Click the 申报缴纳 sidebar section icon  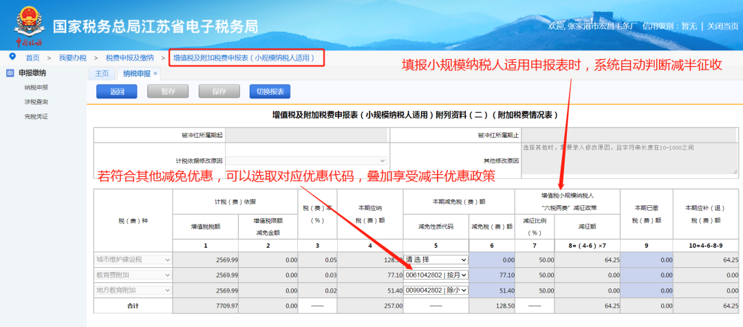pos(9,73)
